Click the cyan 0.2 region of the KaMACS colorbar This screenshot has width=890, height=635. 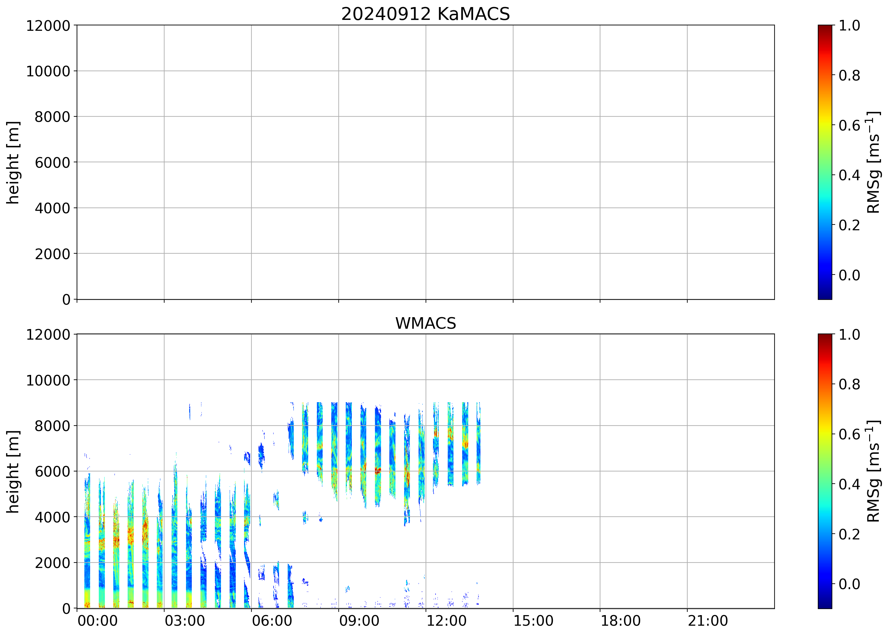click(825, 225)
